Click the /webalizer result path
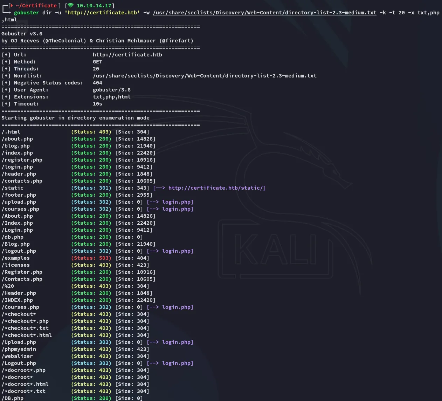The height and width of the screenshot is (401, 442). tap(17, 356)
